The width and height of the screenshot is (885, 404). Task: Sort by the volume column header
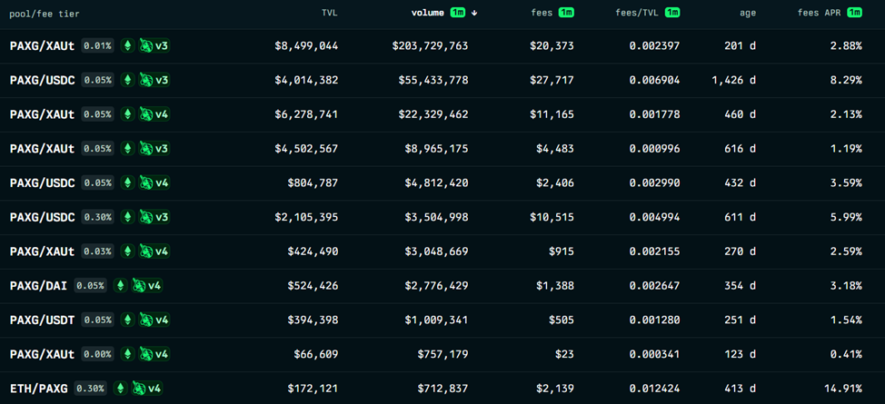click(428, 13)
